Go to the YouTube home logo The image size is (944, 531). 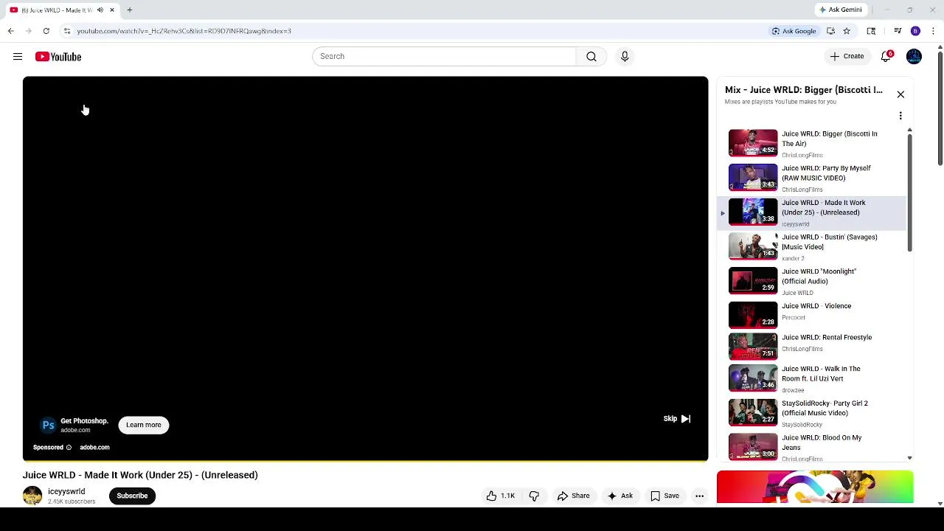(x=58, y=57)
